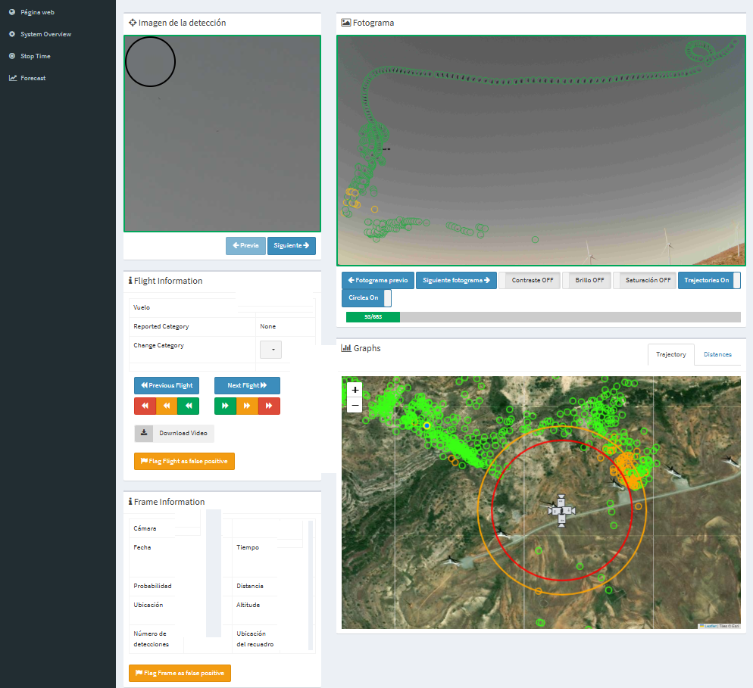The width and height of the screenshot is (753, 688).
Task: Toggle the Contraste OFF switch
Action: 529,280
